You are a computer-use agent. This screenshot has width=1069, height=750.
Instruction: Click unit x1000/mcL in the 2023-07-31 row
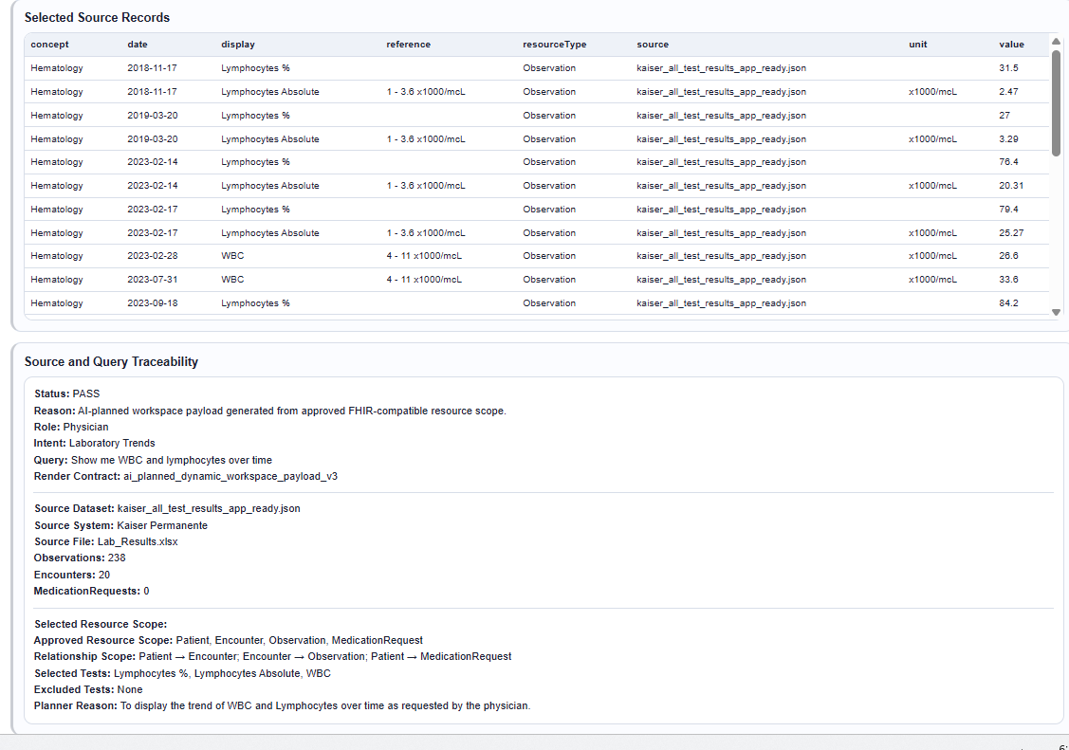coord(932,280)
